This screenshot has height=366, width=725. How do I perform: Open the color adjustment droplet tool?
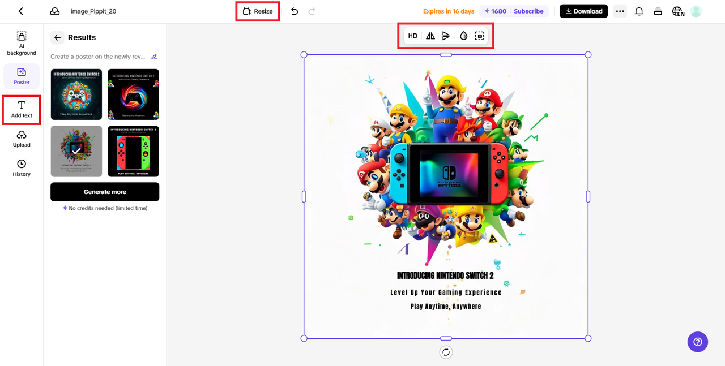(x=463, y=35)
